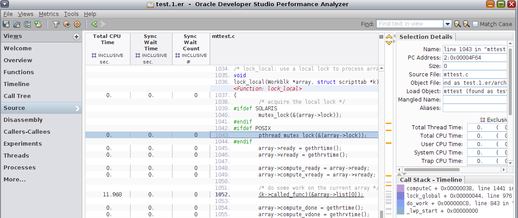Click the column chooser icon beside mttest.c
Viewport: 518px width, 218px height.
tap(381, 37)
